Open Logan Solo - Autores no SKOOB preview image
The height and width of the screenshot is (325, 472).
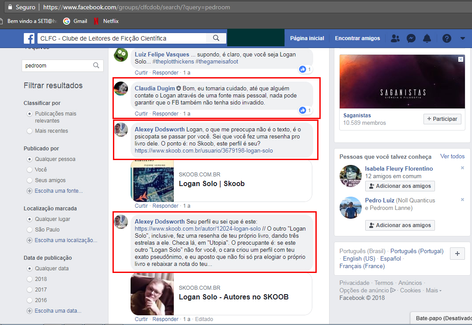[152, 294]
